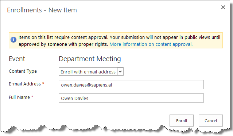This screenshot has width=233, height=136.
Task: Click the E-mail Address label
Action: coord(25,84)
